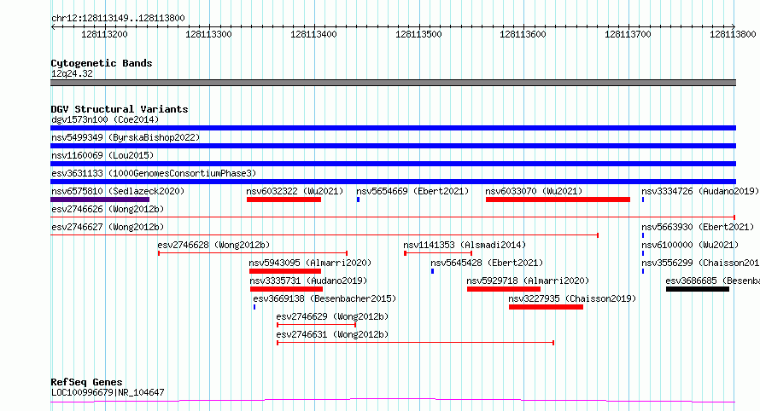Click the red bar under nsv5943095
This screenshot has width=760, height=411.
pos(285,271)
